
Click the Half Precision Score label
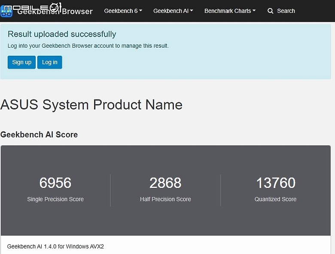click(x=165, y=199)
